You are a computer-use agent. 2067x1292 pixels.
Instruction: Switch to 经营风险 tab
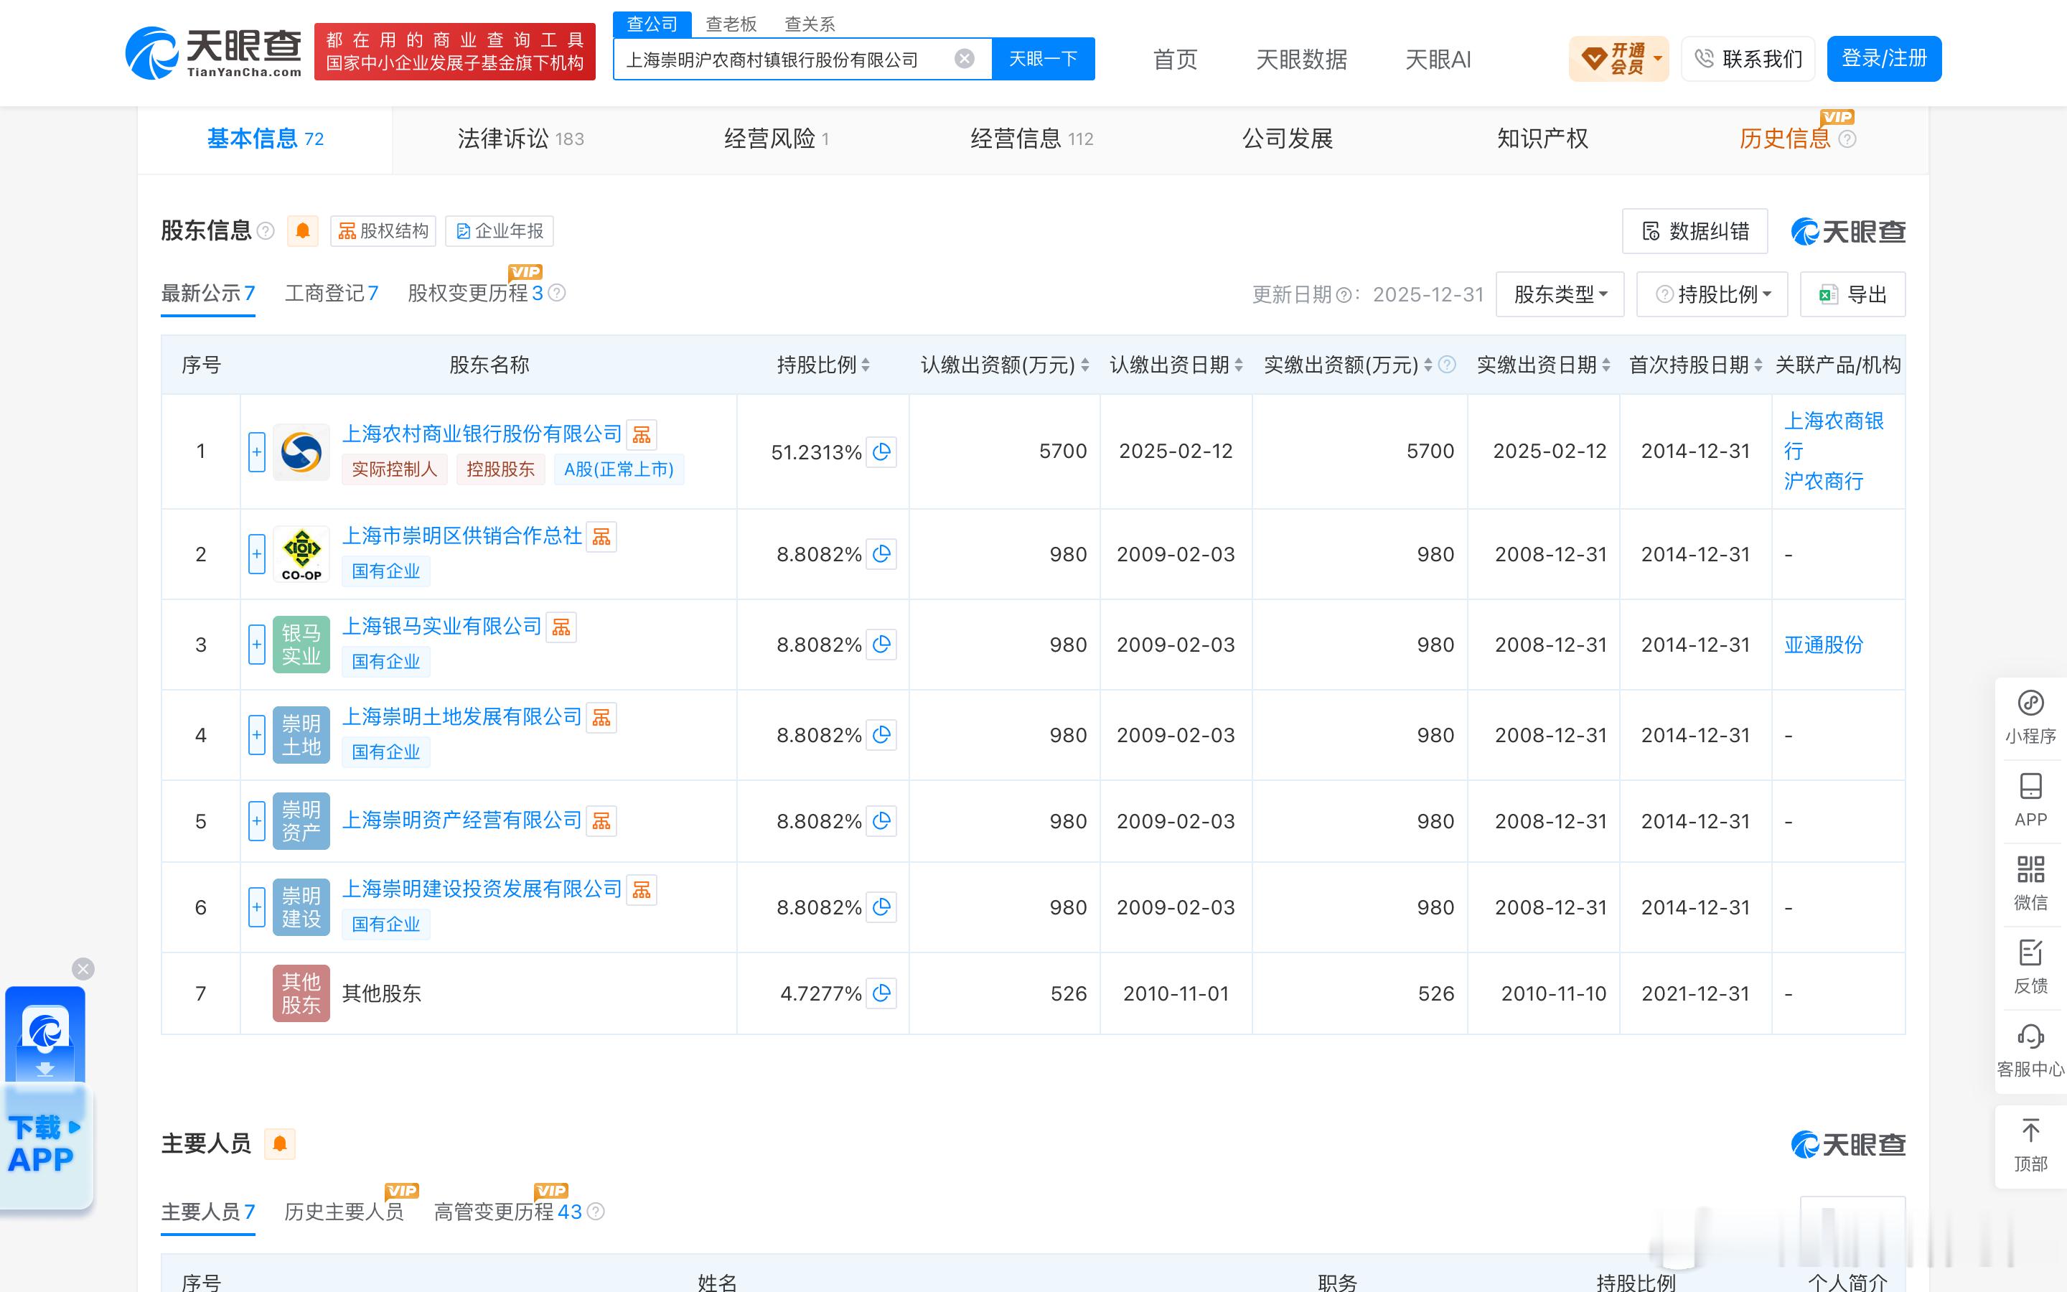[x=776, y=139]
